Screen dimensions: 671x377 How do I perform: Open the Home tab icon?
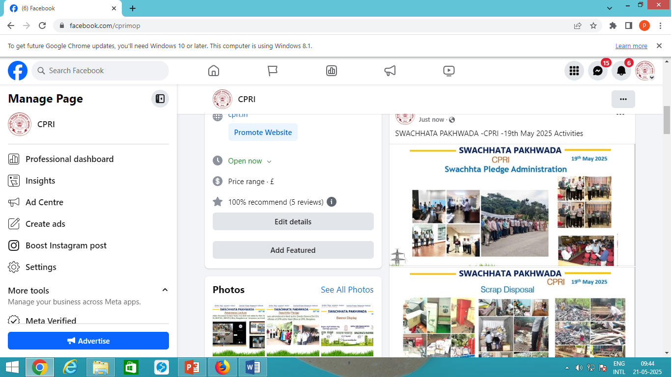214,71
